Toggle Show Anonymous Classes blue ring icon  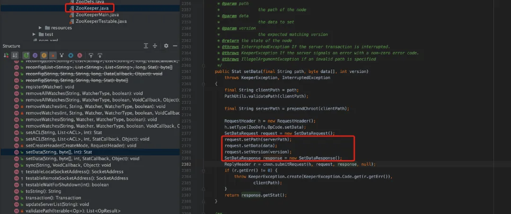click(70, 55)
